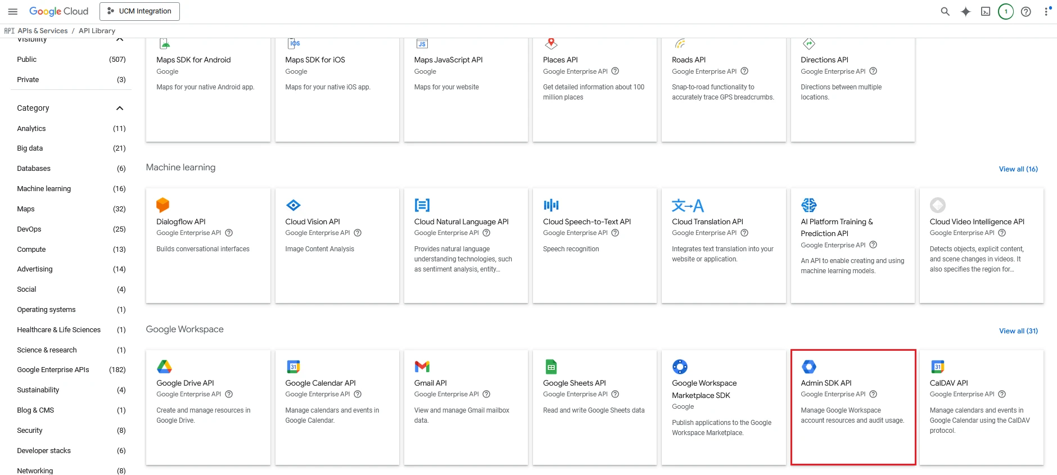This screenshot has width=1057, height=475.
Task: Open the help question mark icon
Action: point(1026,11)
